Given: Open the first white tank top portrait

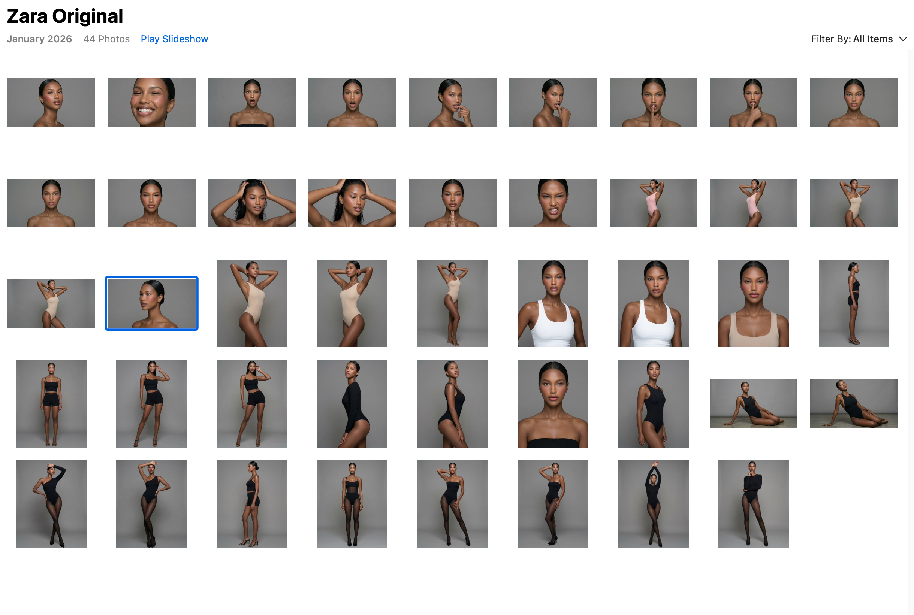Looking at the screenshot, I should point(553,303).
